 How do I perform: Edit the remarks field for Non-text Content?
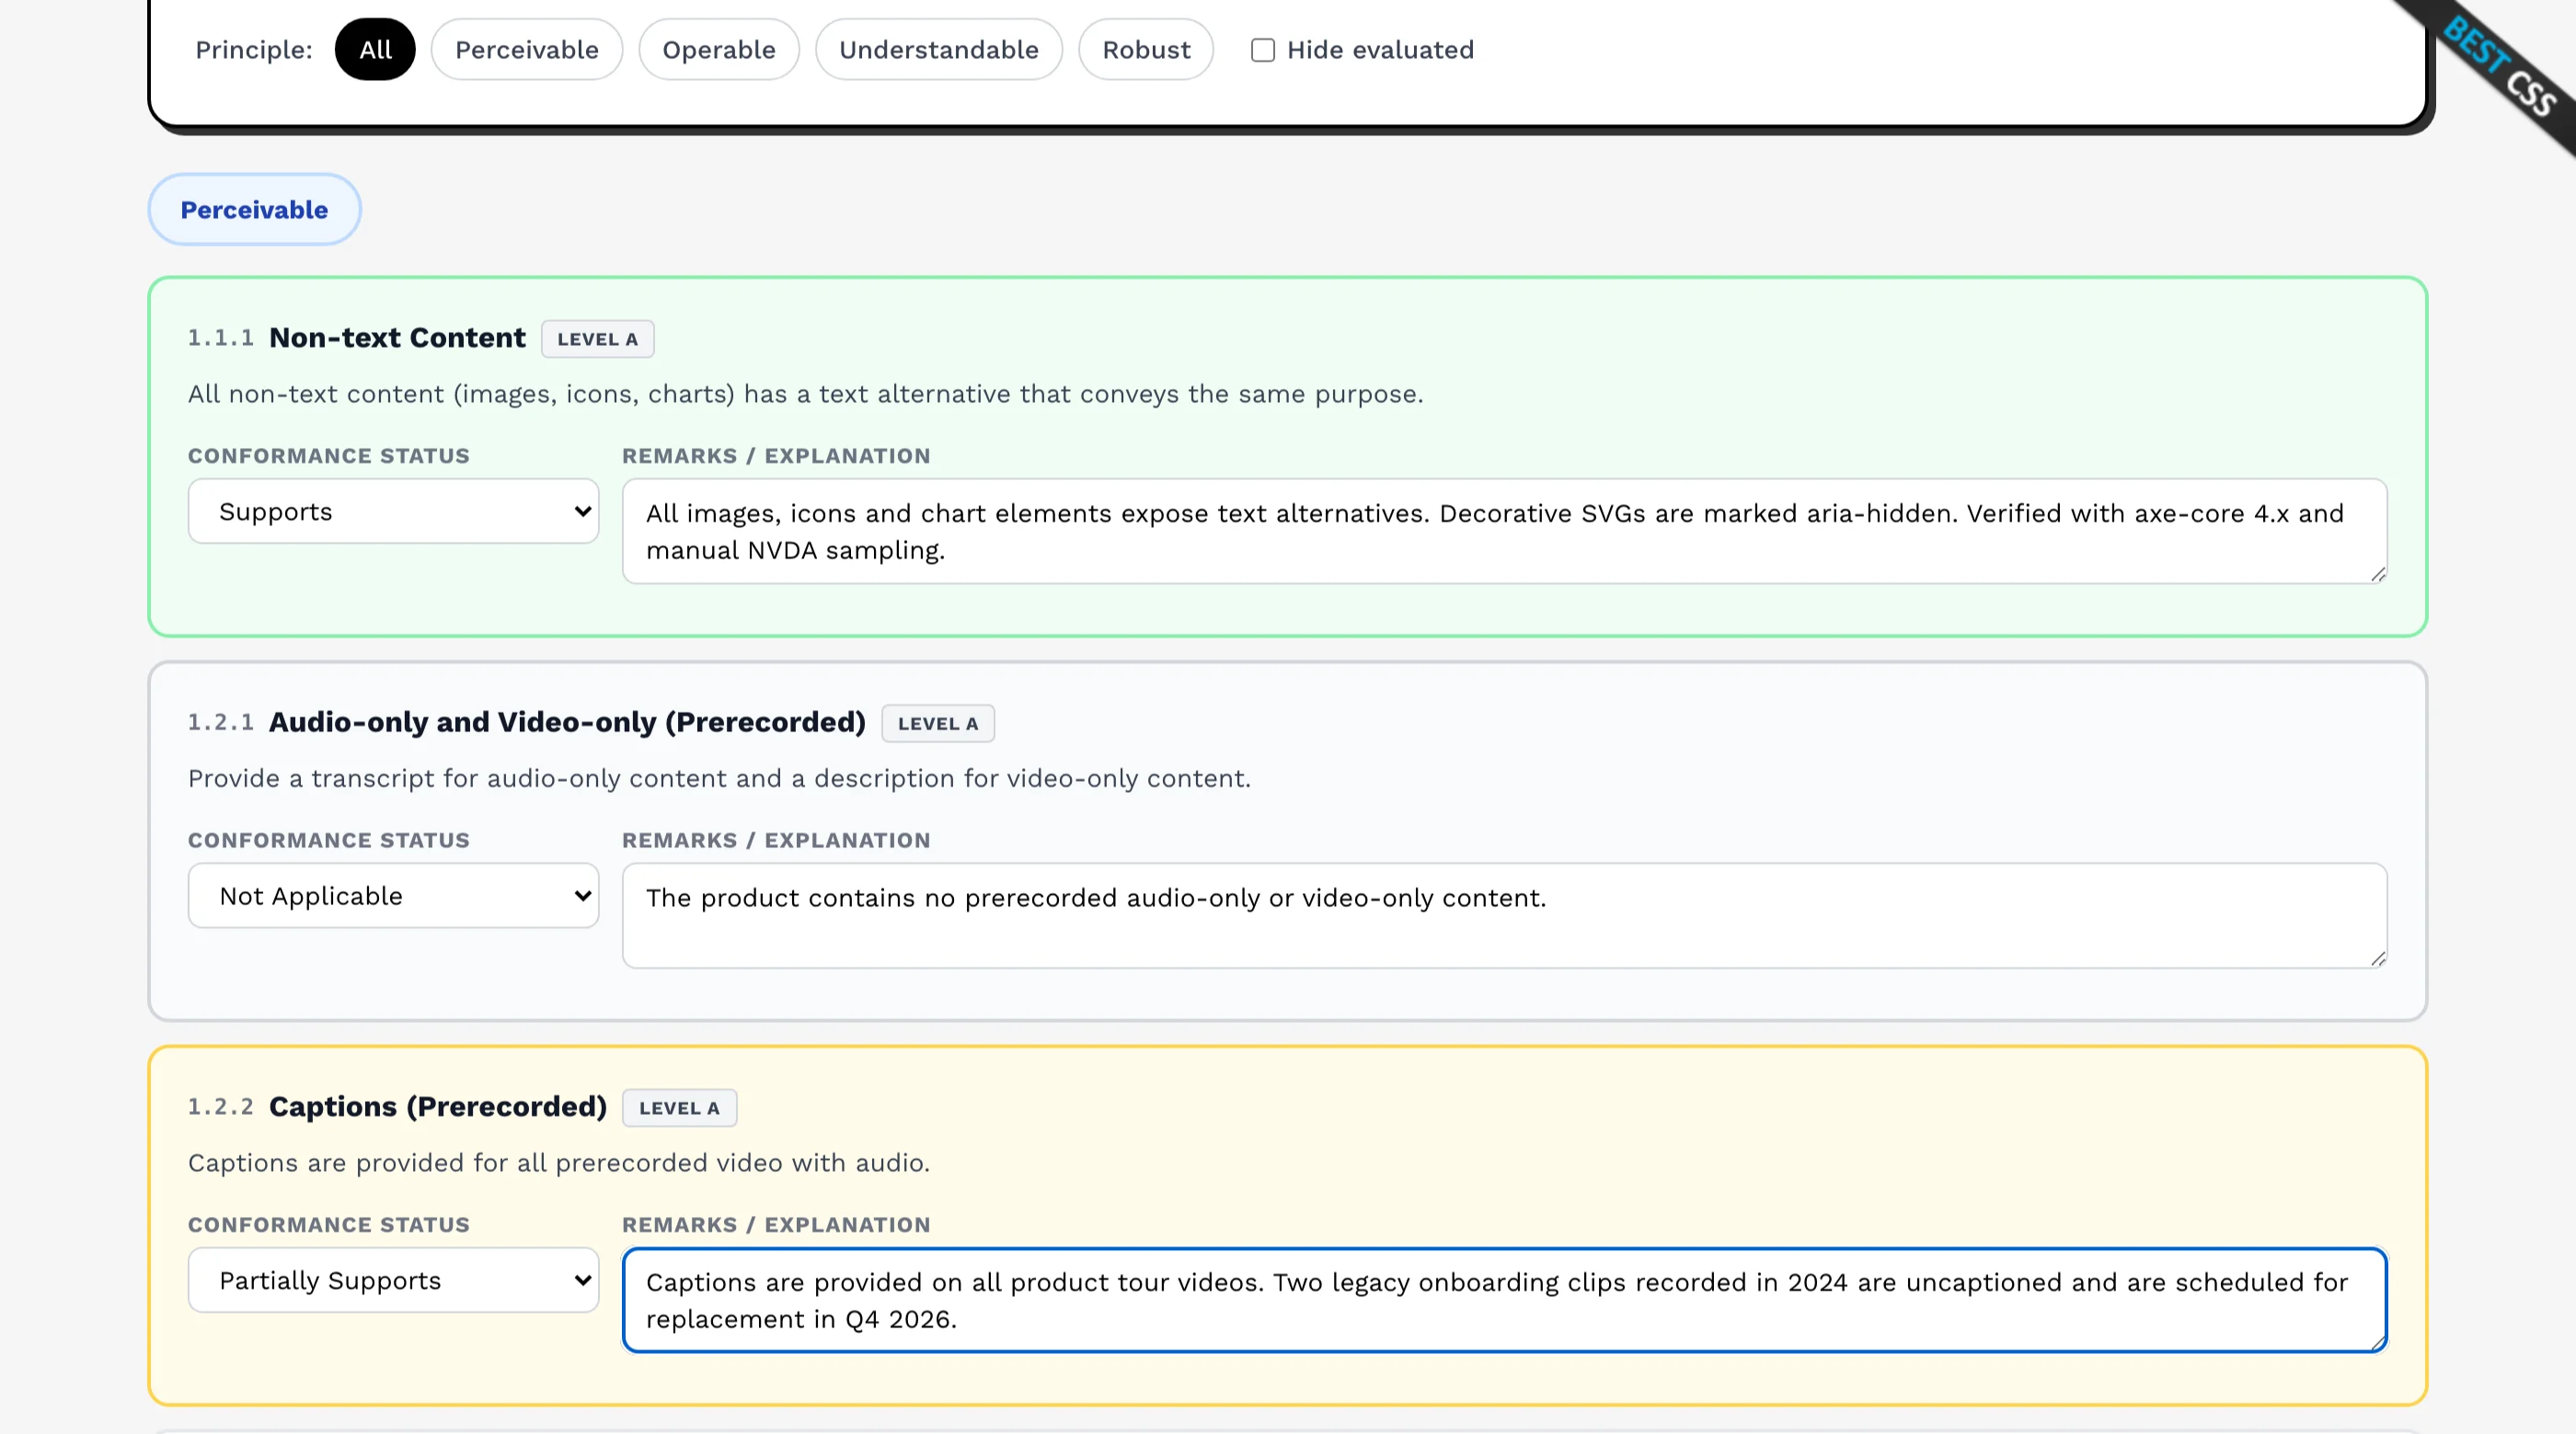pyautogui.click(x=1505, y=532)
